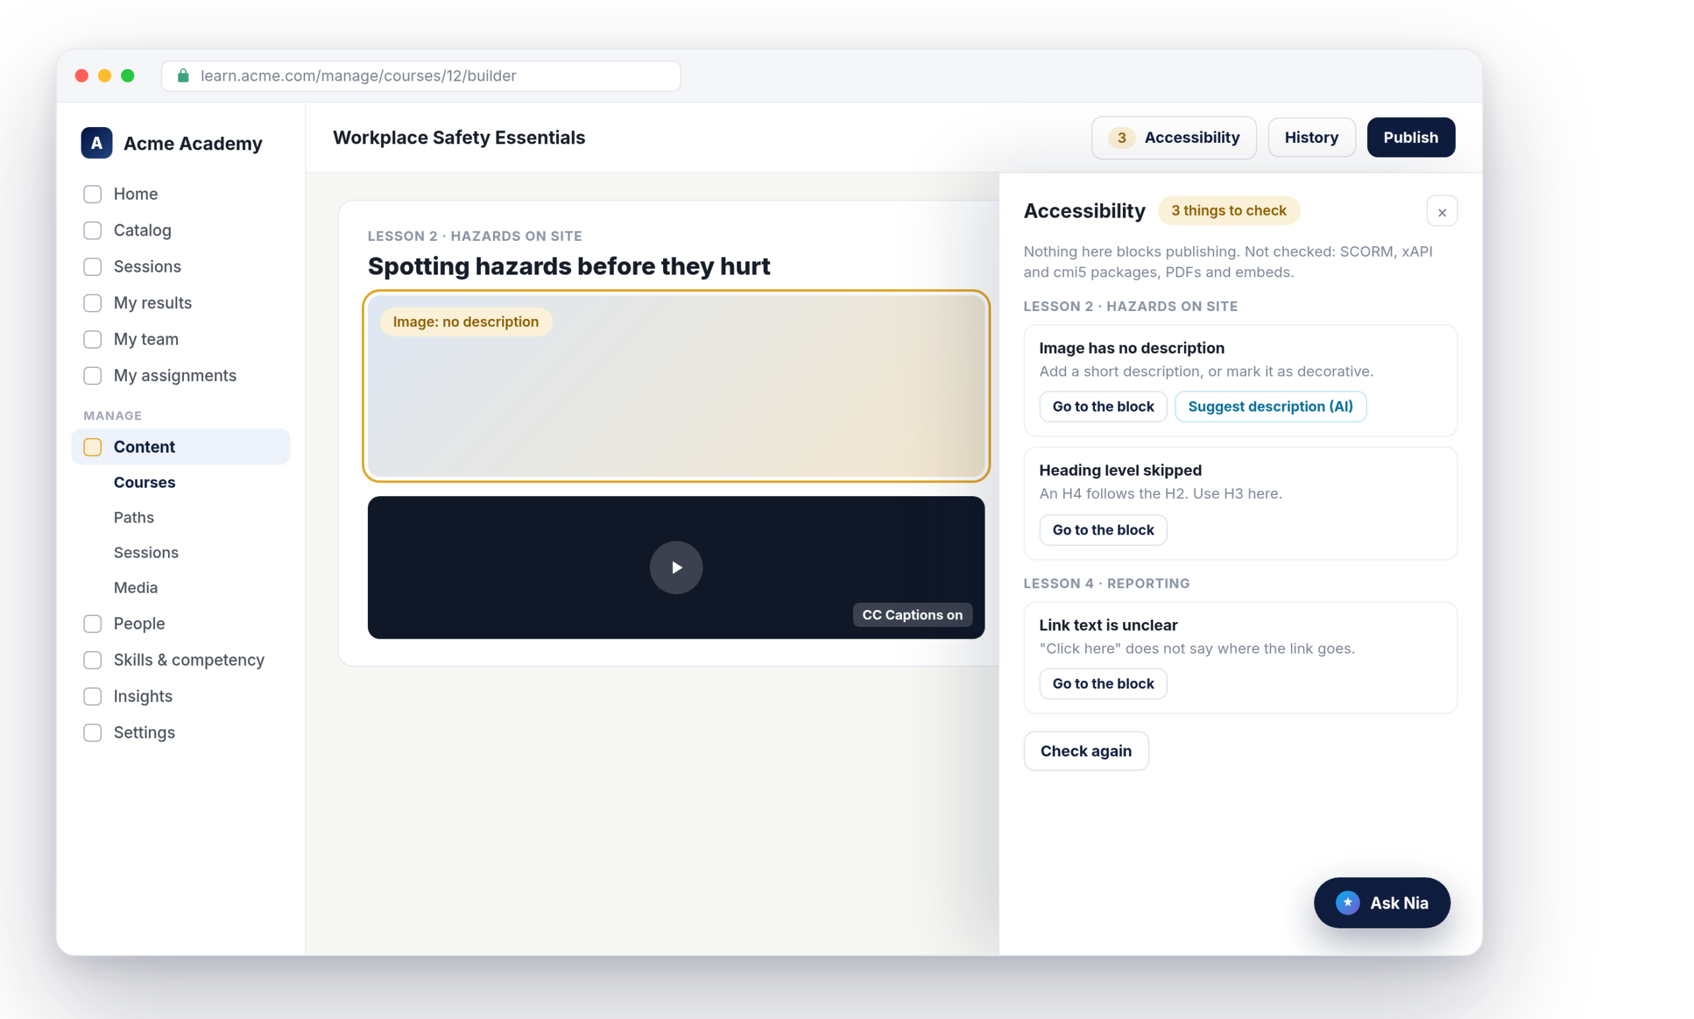Open the Accessibility checker in the header
1694x1019 pixels.
[1174, 138]
